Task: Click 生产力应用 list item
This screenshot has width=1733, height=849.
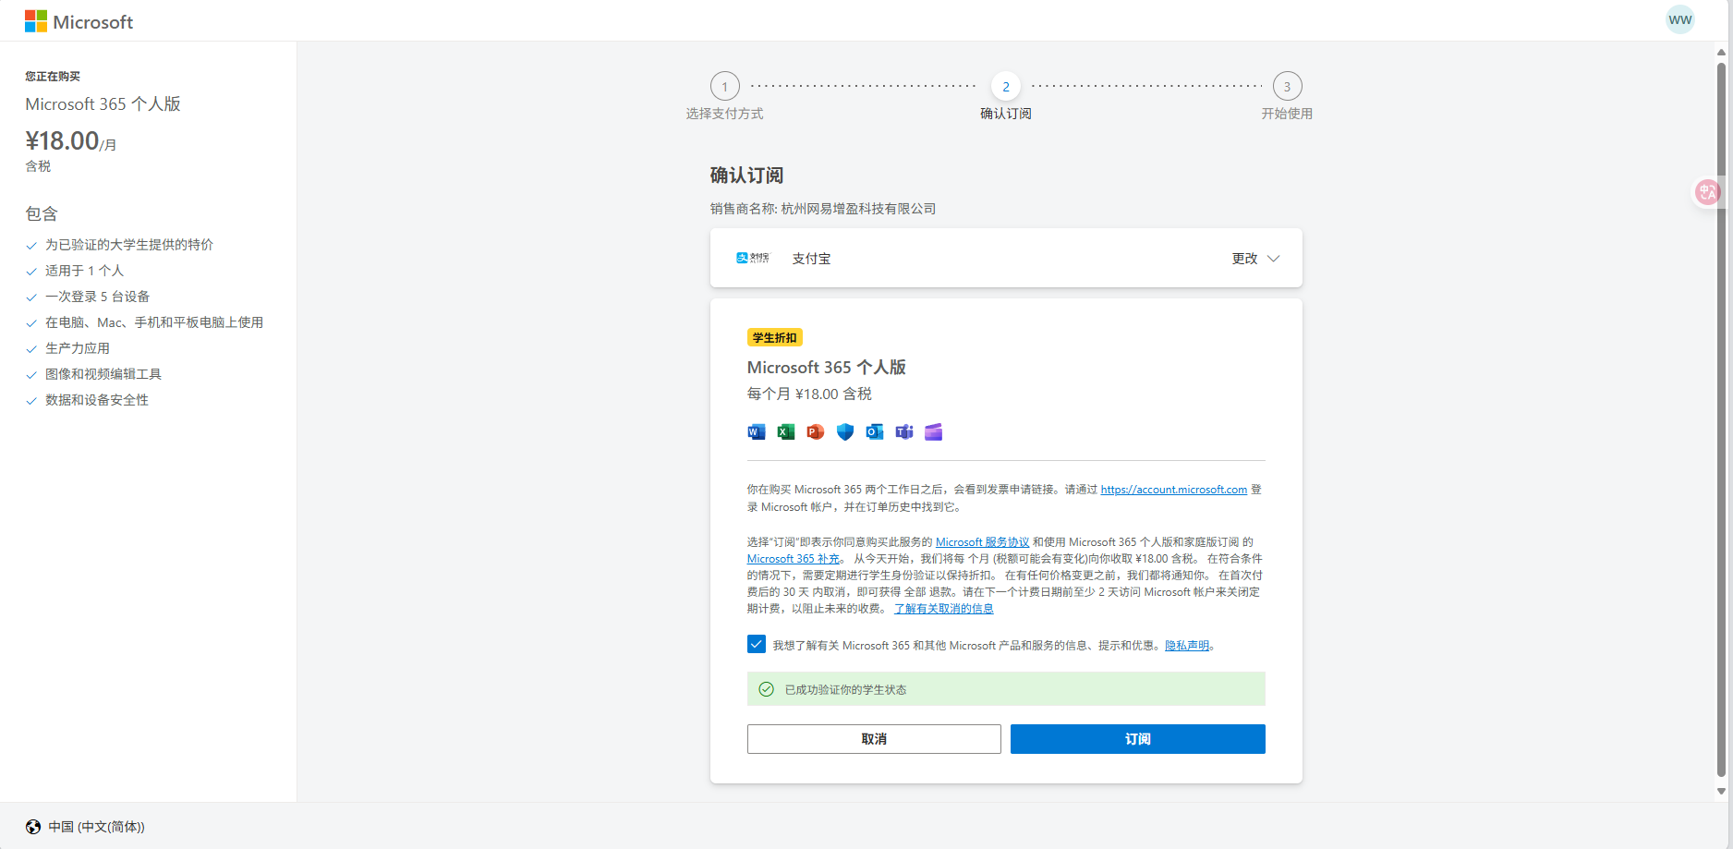Action: pyautogui.click(x=78, y=348)
